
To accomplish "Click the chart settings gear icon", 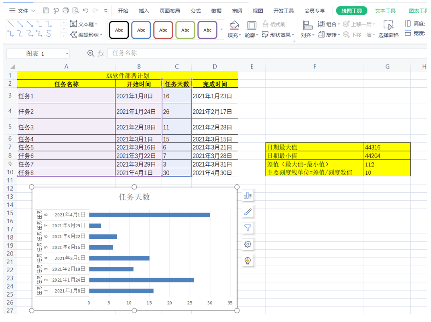I will (248, 244).
